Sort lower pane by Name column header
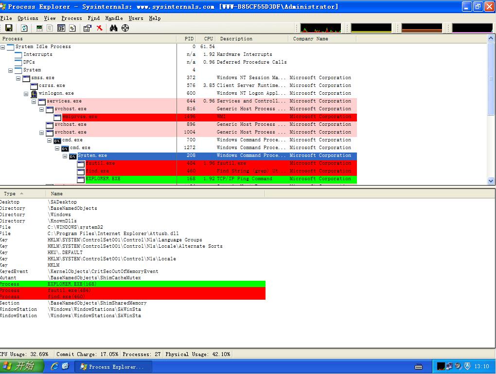496x374 pixels. pyautogui.click(x=155, y=194)
